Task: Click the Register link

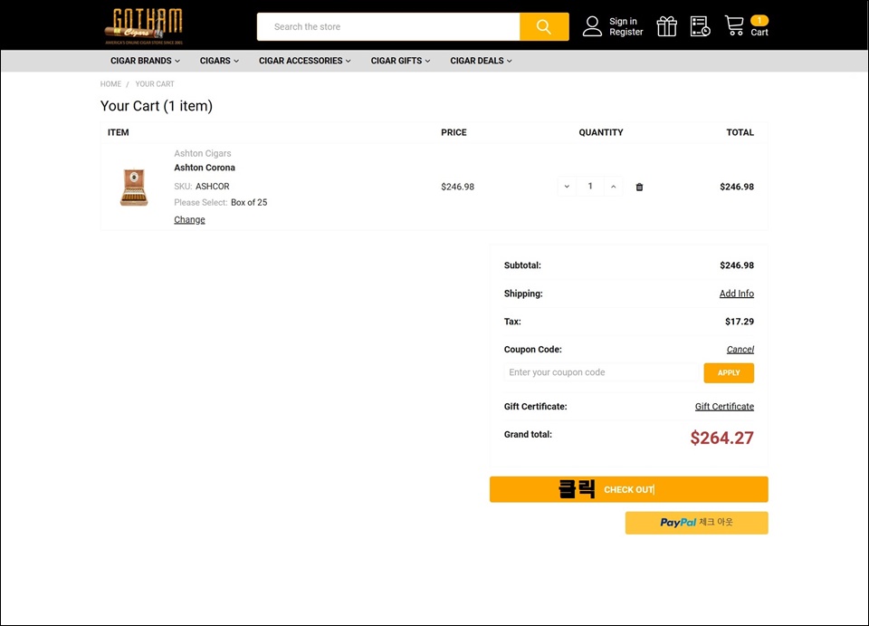Action: pos(626,32)
